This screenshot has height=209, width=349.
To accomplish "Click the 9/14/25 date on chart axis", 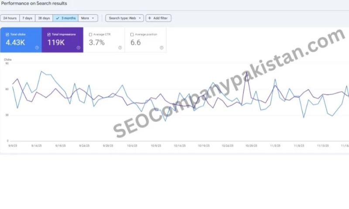I will tap(37, 146).
